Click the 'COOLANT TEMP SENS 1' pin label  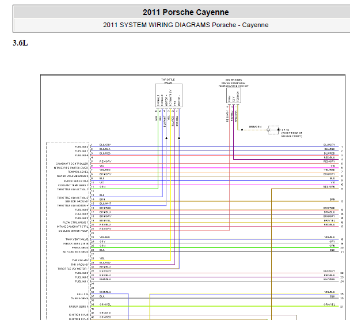click(x=73, y=186)
